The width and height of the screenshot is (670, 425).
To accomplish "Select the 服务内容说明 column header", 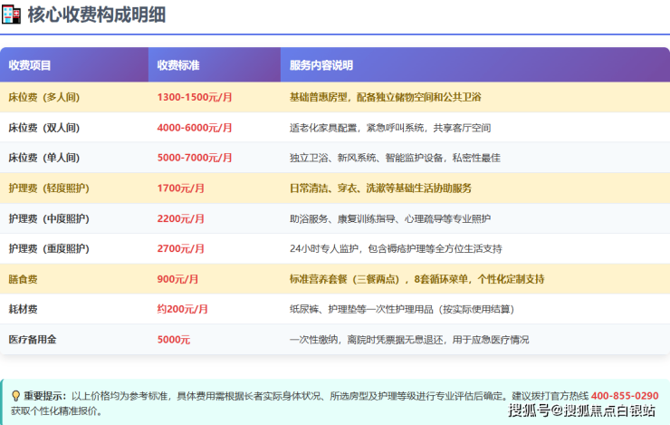I will pyautogui.click(x=321, y=65).
